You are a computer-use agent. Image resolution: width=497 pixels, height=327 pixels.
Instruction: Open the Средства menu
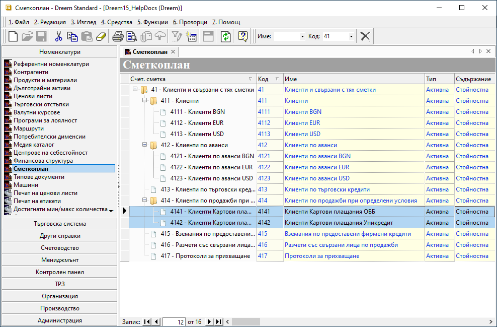pos(116,22)
